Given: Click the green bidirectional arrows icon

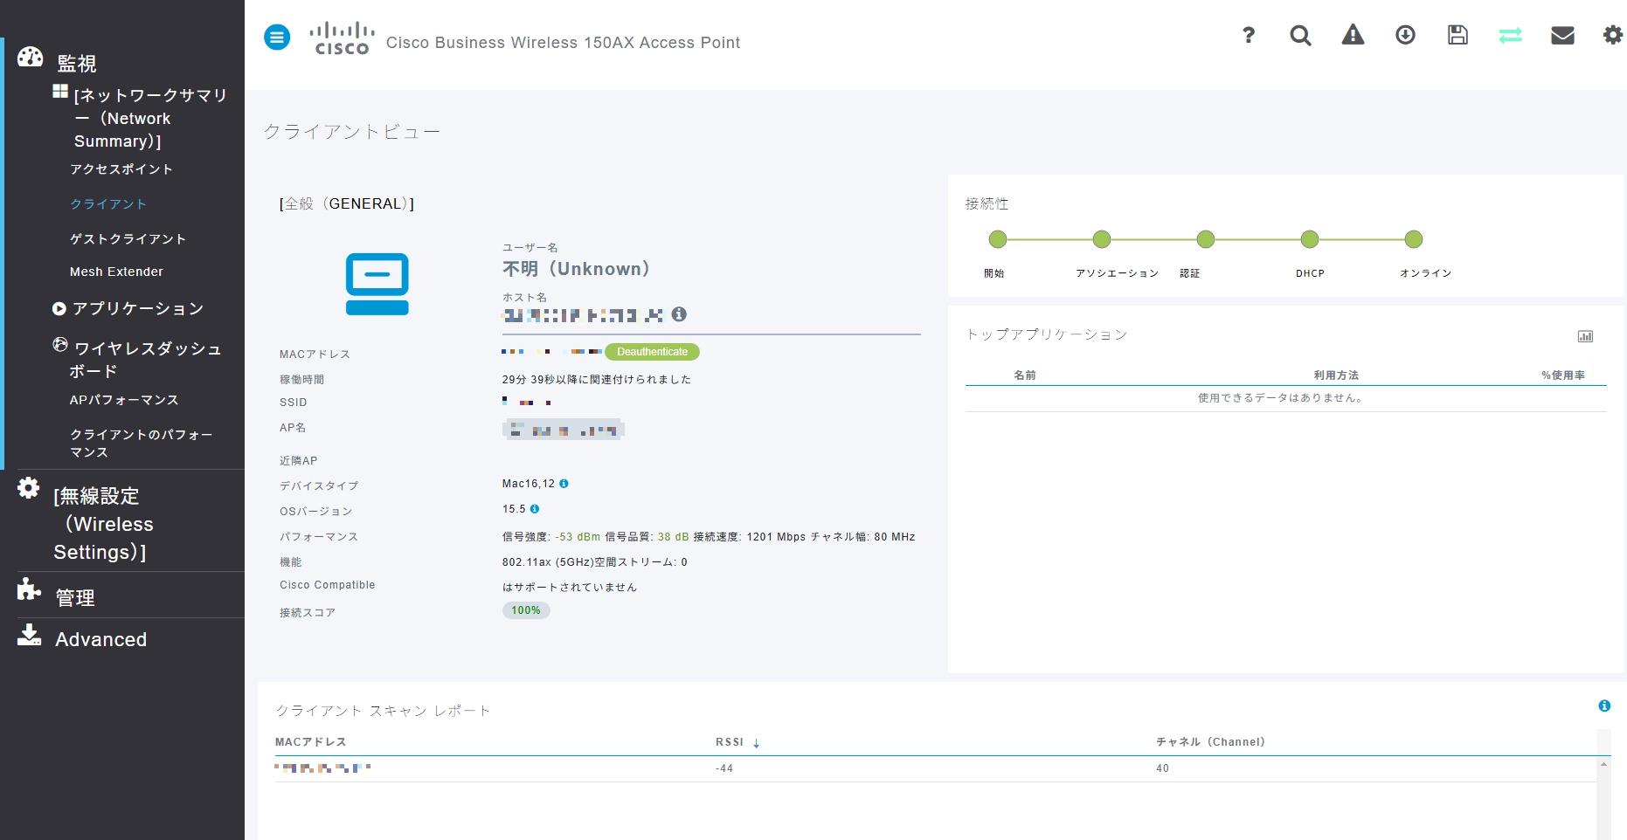Looking at the screenshot, I should pos(1510,35).
